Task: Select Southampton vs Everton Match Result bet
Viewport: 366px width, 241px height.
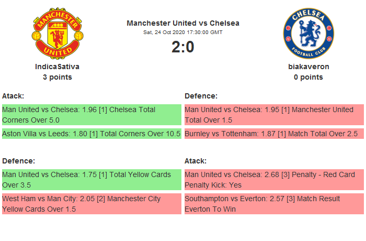Action: pyautogui.click(x=274, y=204)
